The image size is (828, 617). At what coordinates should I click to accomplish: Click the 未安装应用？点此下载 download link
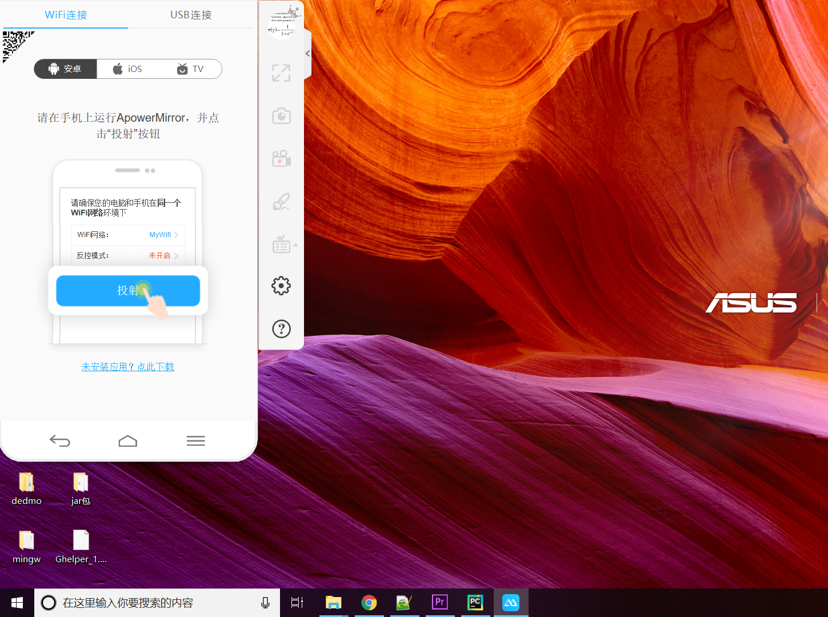(x=128, y=367)
